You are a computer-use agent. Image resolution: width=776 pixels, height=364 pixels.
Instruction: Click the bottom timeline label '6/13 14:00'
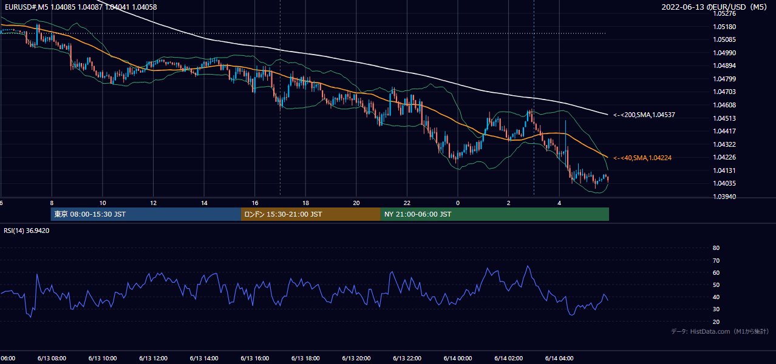click(203, 358)
